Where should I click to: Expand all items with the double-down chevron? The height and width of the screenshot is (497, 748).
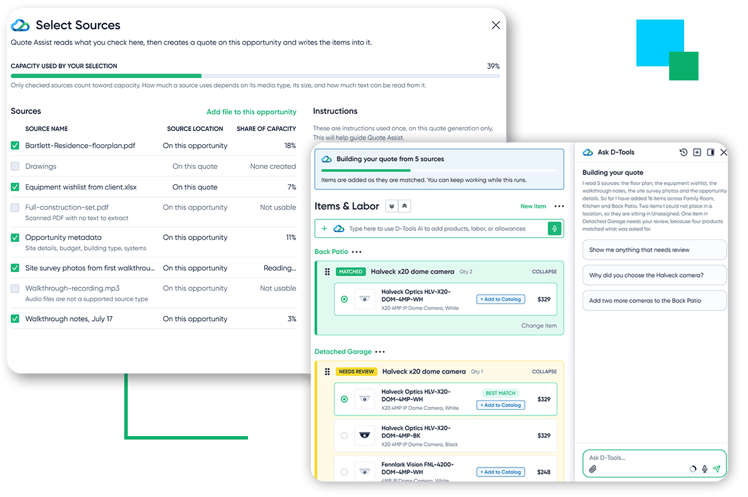[392, 206]
